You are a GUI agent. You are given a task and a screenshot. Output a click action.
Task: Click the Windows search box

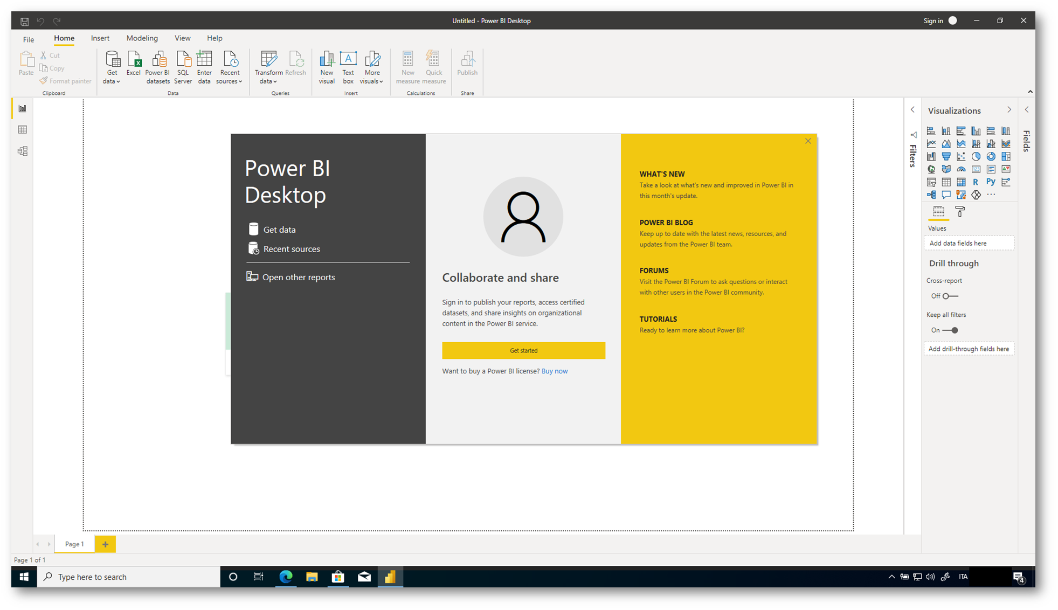[129, 577]
